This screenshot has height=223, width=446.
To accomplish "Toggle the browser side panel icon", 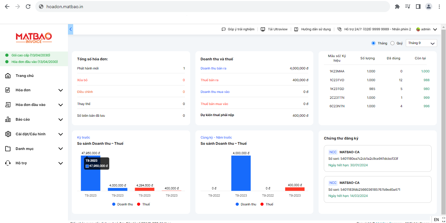I will 418,7.
